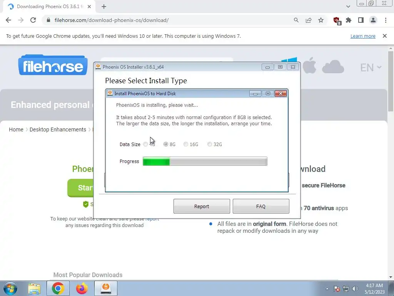This screenshot has height=296, width=394.
Task: Click the "Please Select Install Type" text
Action: pyautogui.click(x=146, y=81)
